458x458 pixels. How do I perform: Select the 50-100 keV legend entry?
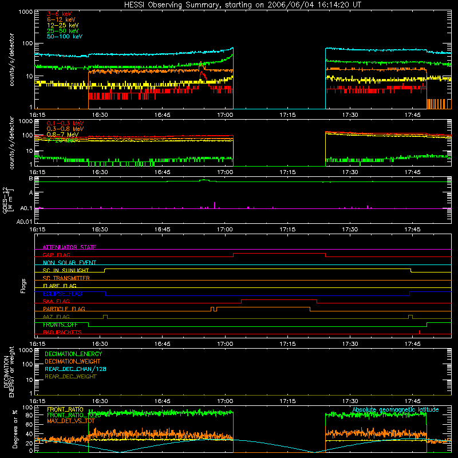65,37
